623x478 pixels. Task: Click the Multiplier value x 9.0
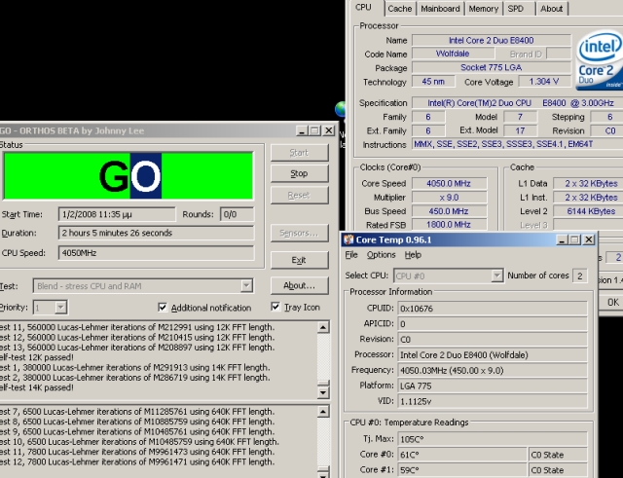pyautogui.click(x=449, y=197)
